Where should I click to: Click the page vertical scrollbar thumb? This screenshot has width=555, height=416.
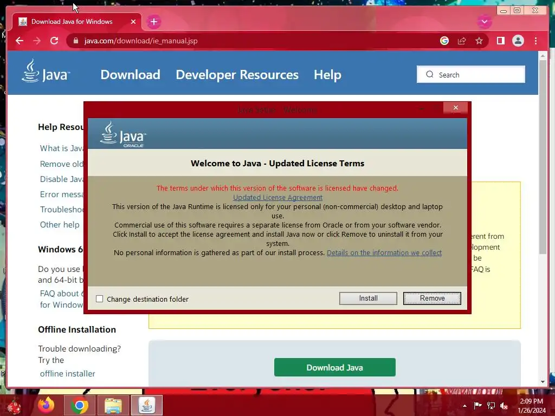[x=543, y=157]
